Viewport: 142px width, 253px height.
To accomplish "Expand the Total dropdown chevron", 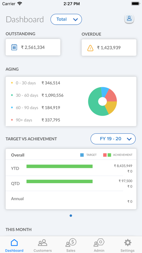I will tap(75, 20).
